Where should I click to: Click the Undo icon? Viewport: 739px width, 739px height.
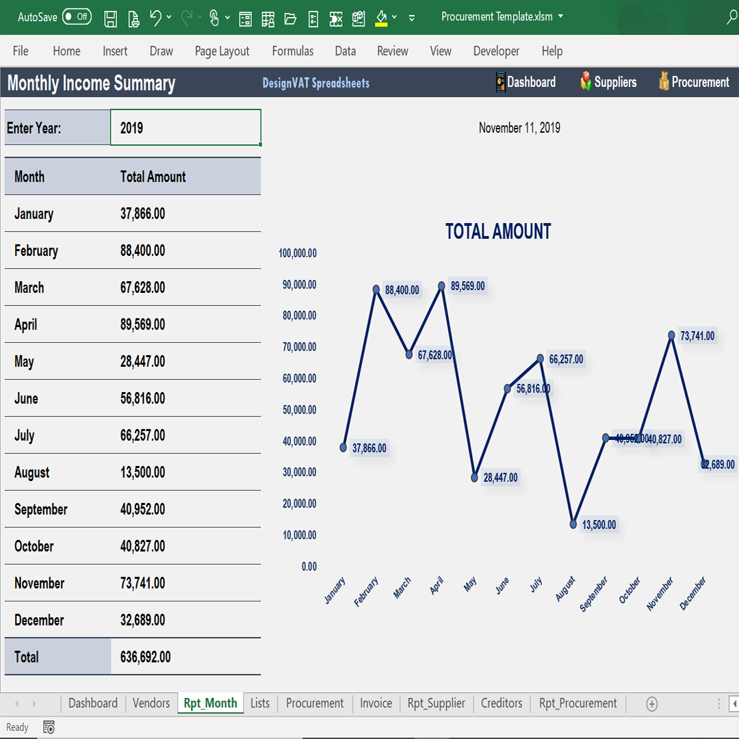coord(155,18)
